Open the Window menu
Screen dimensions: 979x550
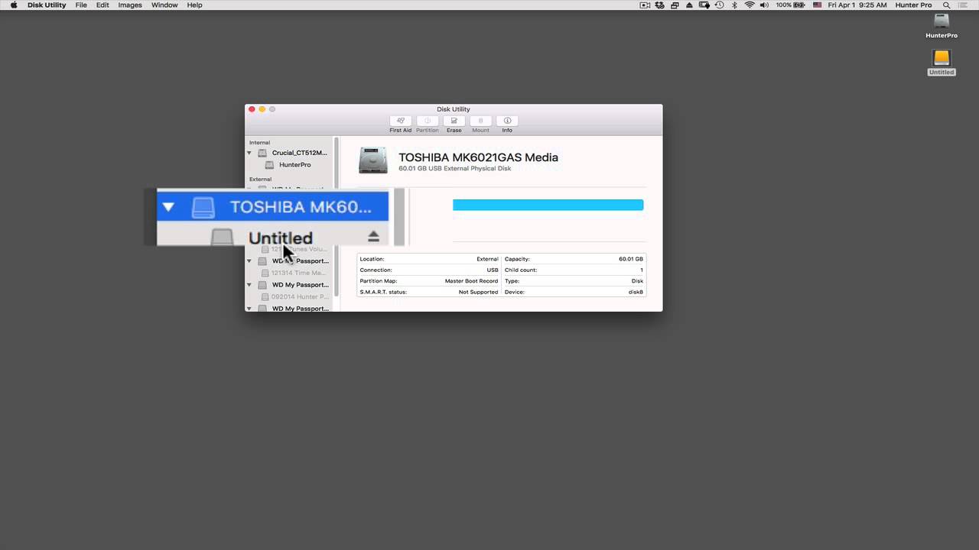pos(164,5)
